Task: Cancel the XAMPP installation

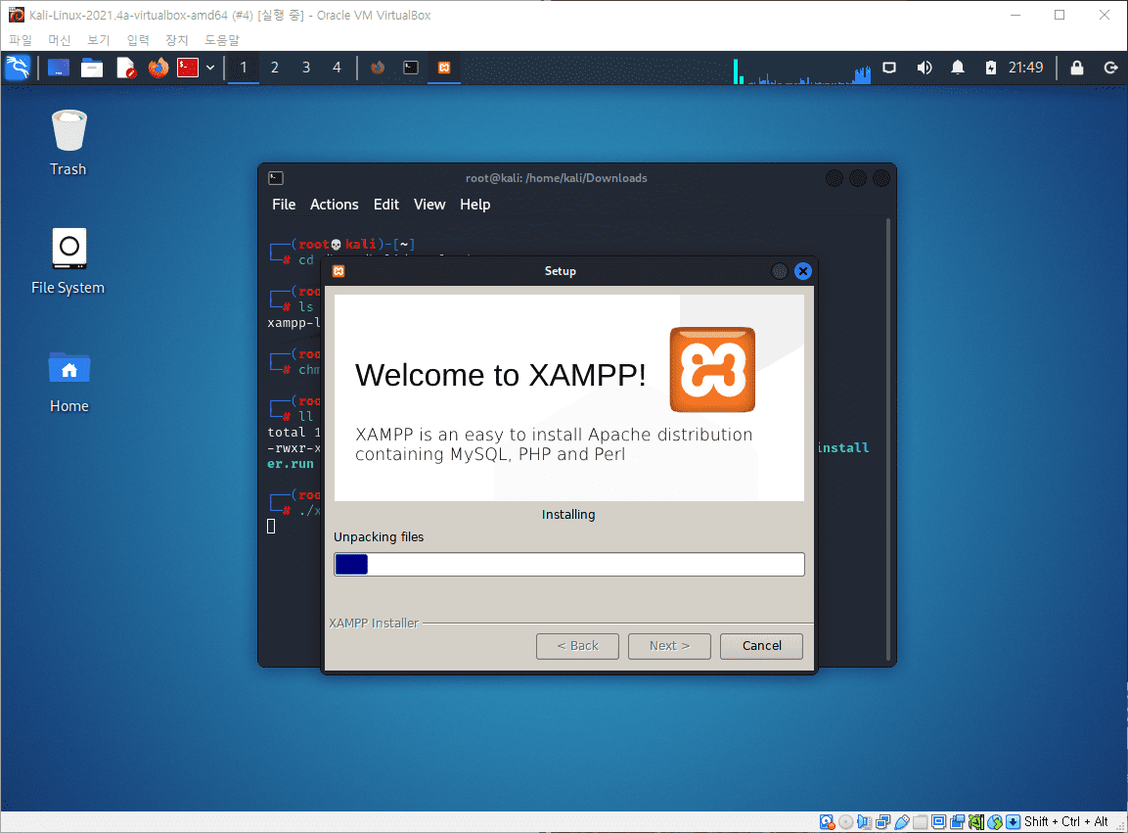Action: click(x=761, y=646)
